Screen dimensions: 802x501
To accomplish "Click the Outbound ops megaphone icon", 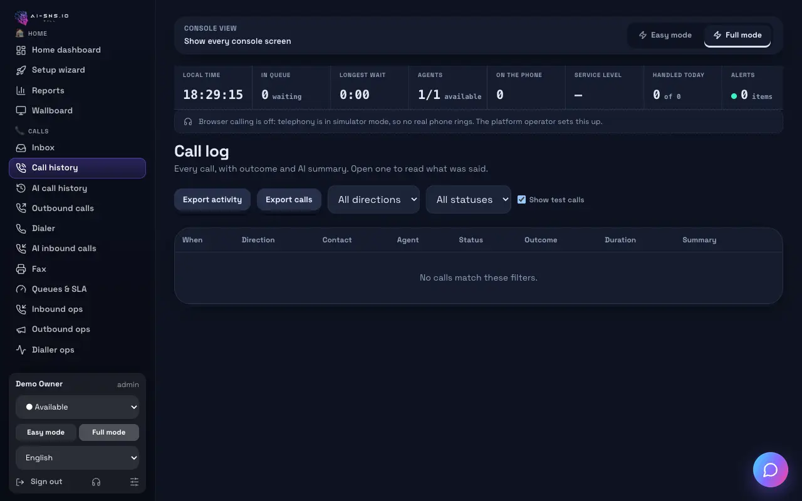I will click(21, 329).
